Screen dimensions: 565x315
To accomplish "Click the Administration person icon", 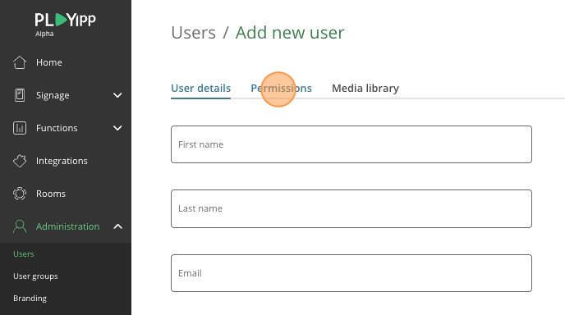I will click(20, 226).
